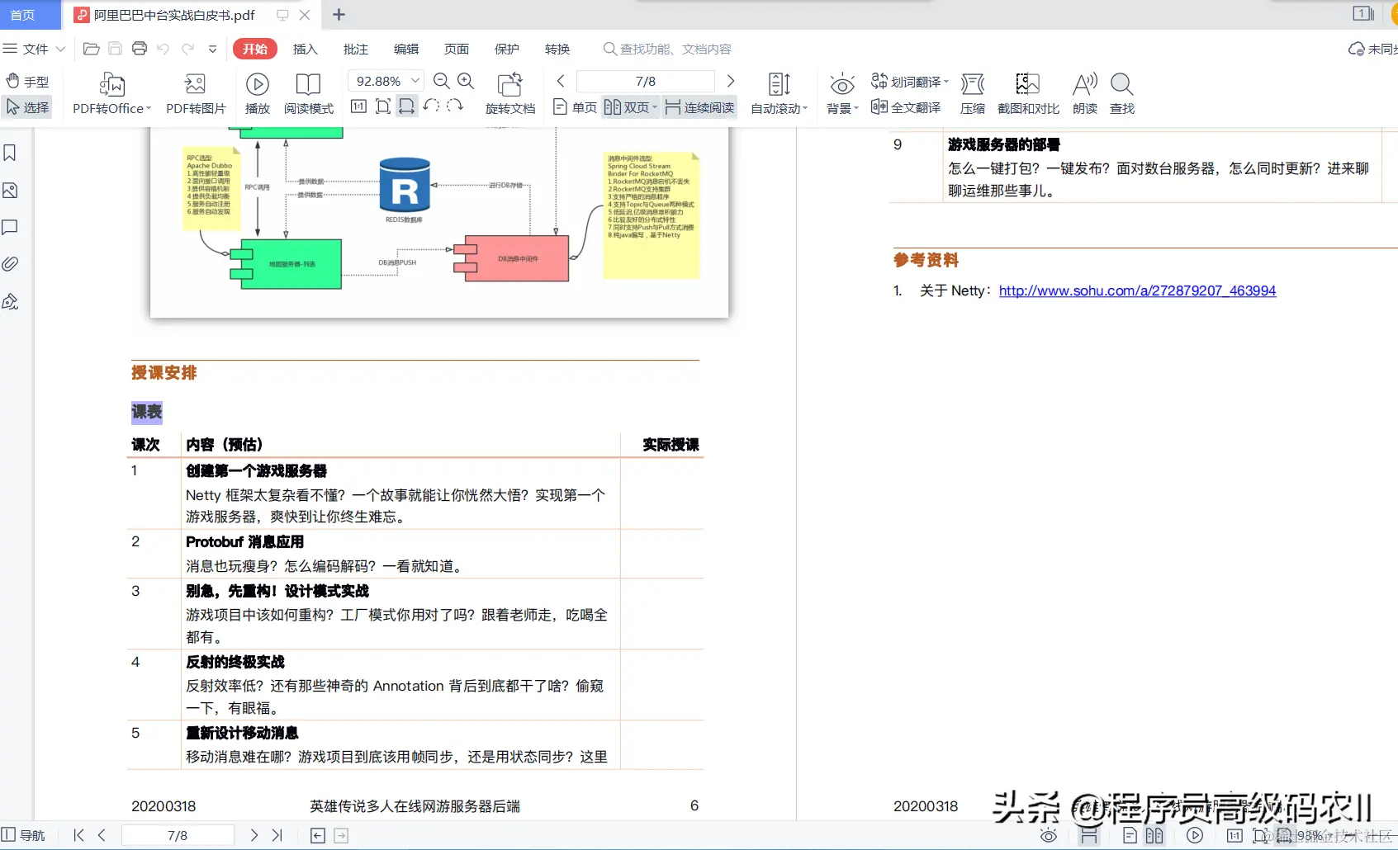This screenshot has width=1398, height=850.
Task: Select the 播放 slideshow tool
Action: click(257, 92)
